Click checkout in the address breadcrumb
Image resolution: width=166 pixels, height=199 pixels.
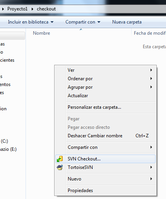(46, 9)
